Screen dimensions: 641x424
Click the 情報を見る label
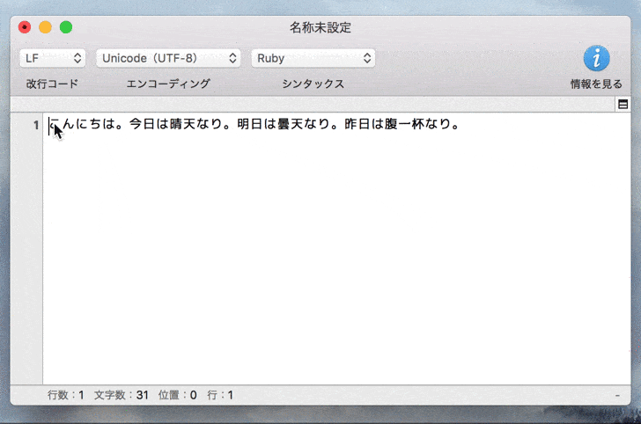tap(596, 84)
